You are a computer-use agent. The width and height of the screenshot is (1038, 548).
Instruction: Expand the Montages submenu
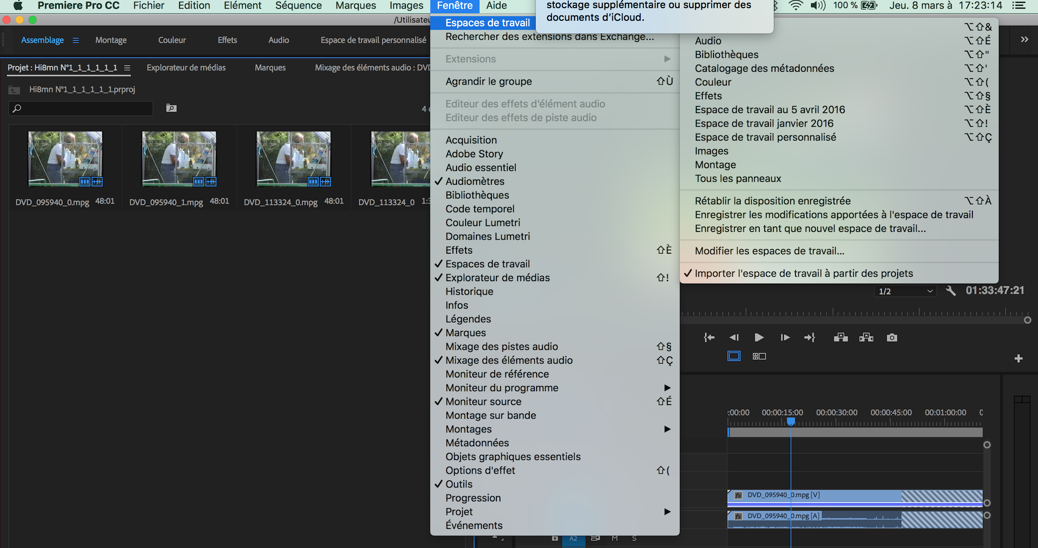(x=555, y=429)
